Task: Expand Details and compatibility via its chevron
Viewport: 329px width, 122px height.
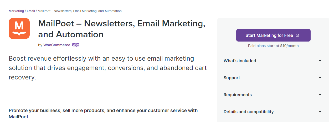Action: pyautogui.click(x=320, y=112)
